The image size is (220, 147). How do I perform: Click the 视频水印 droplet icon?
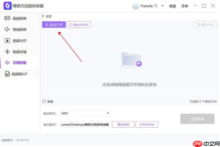(7, 41)
